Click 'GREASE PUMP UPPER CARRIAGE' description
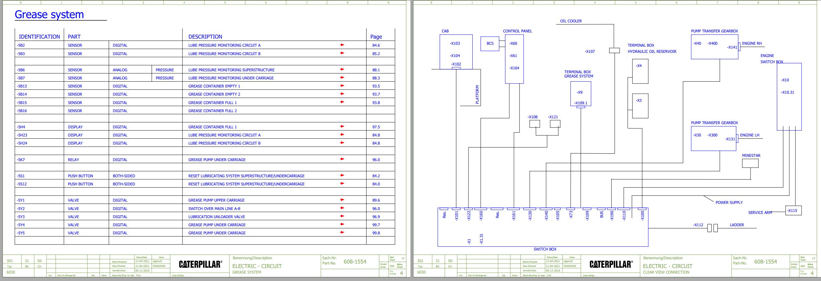 [x=217, y=200]
